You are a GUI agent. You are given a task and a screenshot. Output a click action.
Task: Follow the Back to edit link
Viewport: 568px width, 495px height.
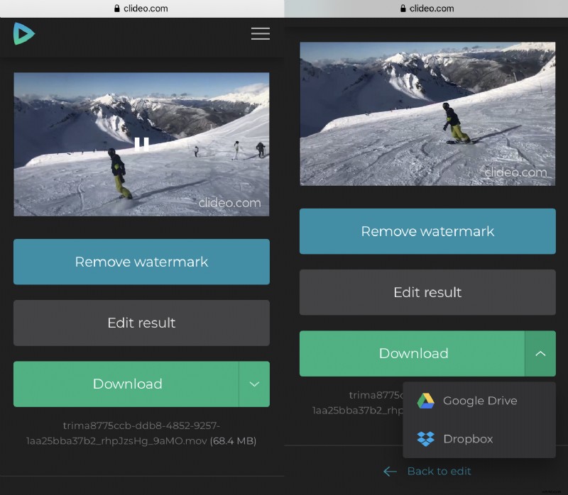[439, 471]
